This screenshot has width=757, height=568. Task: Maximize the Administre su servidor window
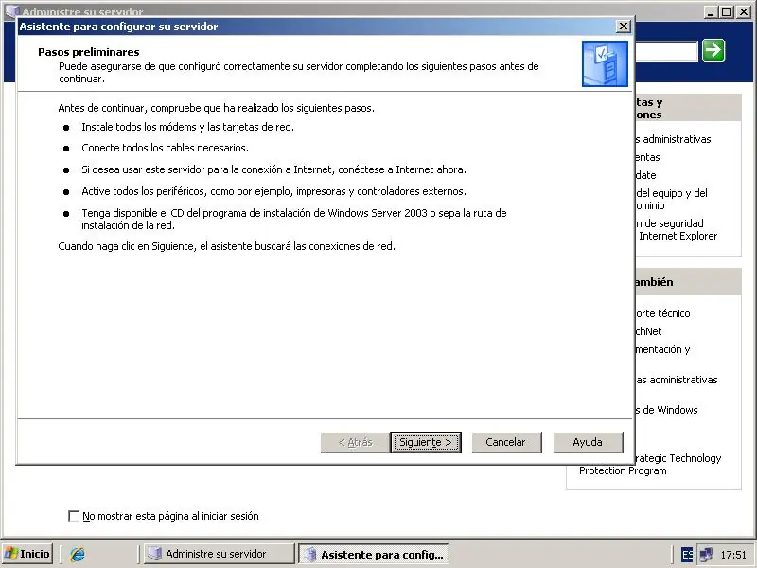(727, 12)
